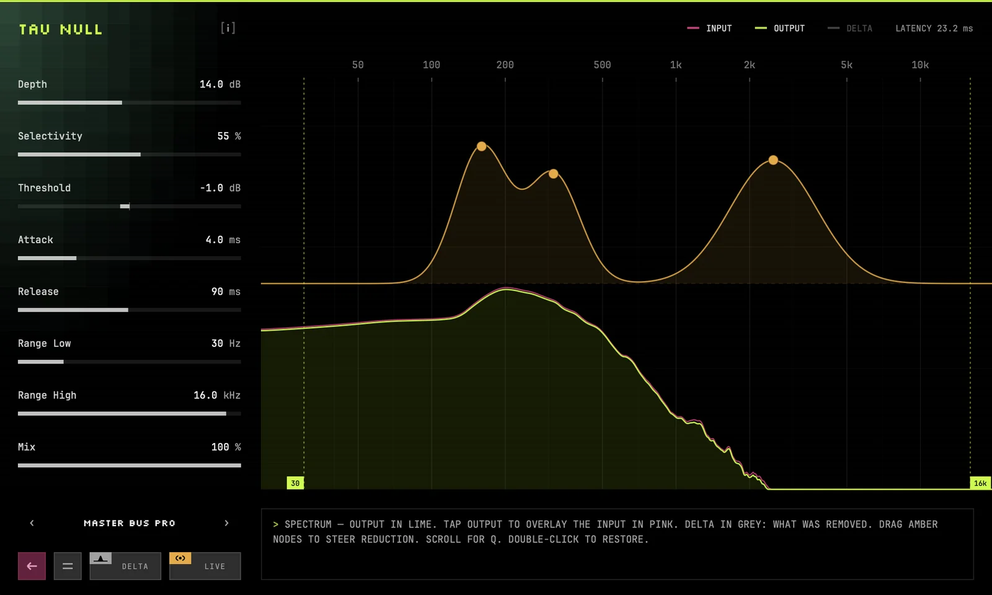Image resolution: width=992 pixels, height=595 pixels.
Task: Select the amber node on the 2k–5k peak
Action: coord(773,160)
